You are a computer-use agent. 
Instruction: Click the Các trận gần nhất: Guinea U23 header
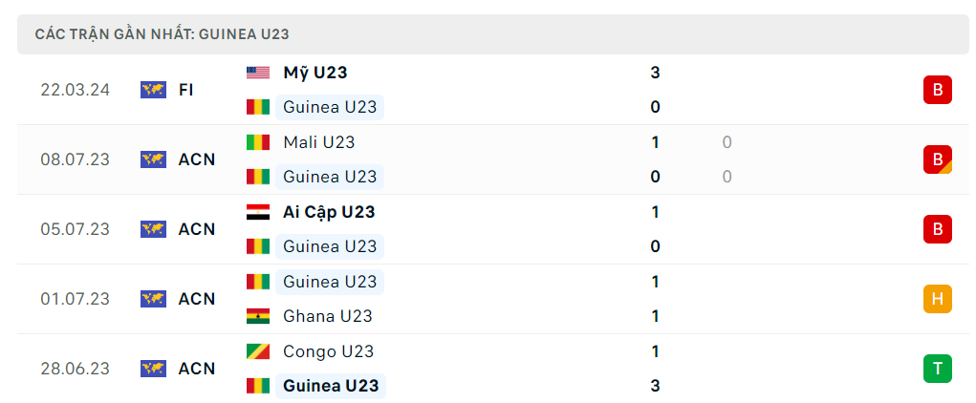click(x=163, y=34)
